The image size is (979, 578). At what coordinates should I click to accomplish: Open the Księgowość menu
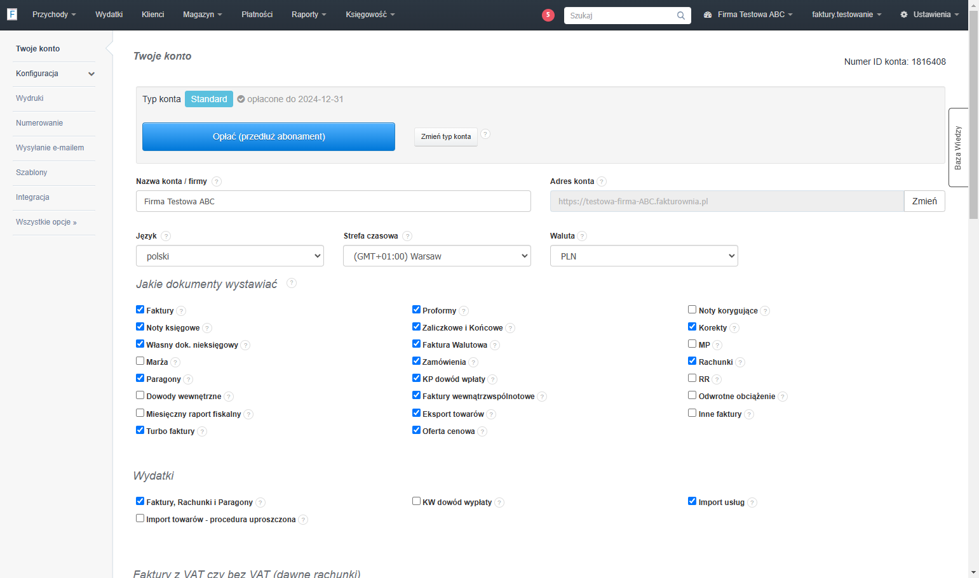click(x=370, y=15)
